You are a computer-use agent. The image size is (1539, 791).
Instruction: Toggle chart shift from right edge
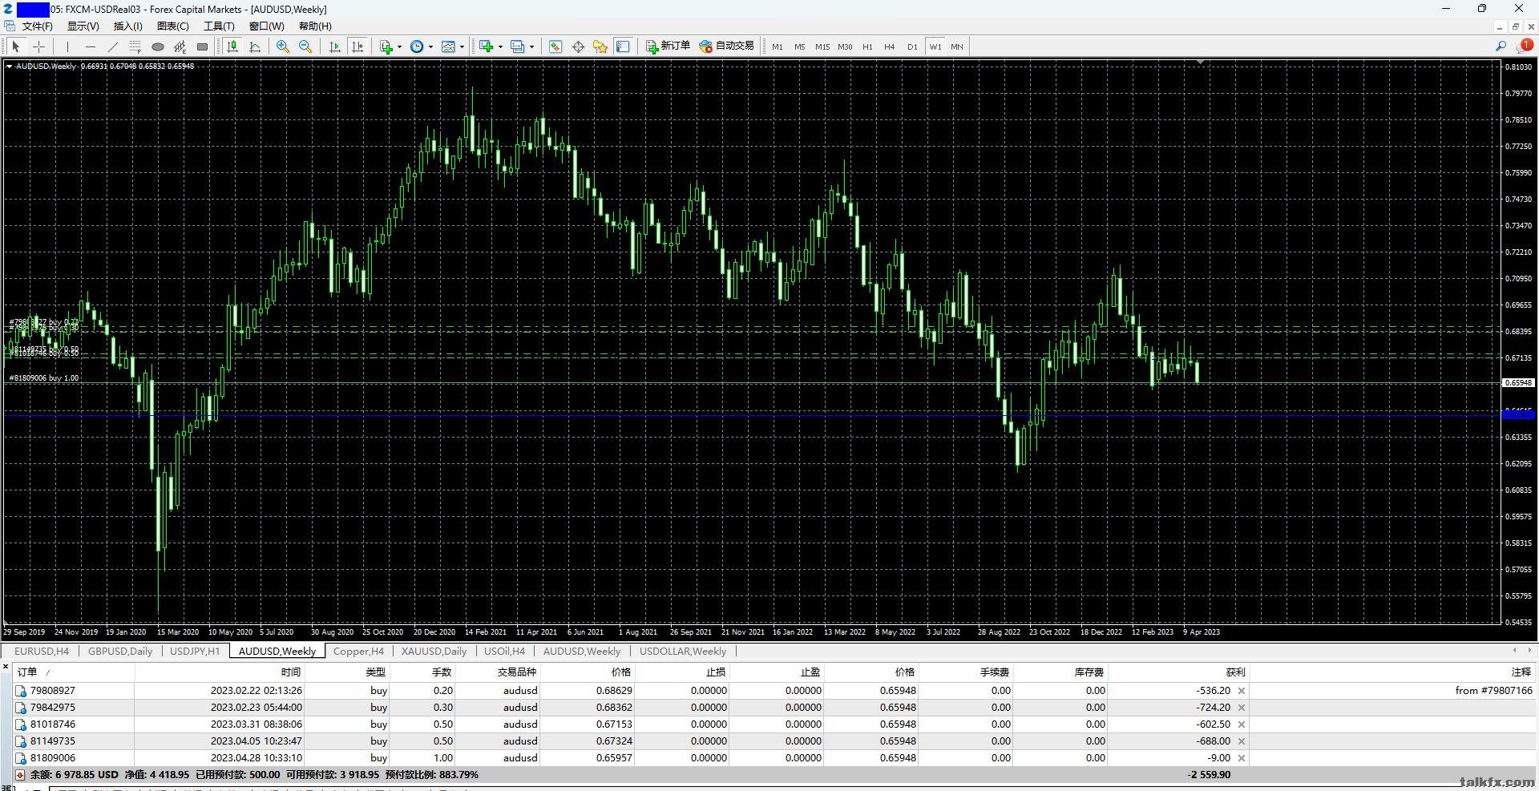[357, 46]
